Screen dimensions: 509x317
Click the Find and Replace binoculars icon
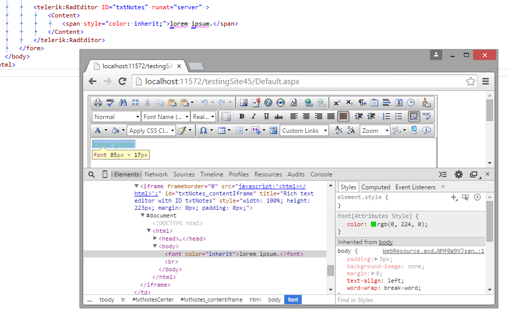123,103
